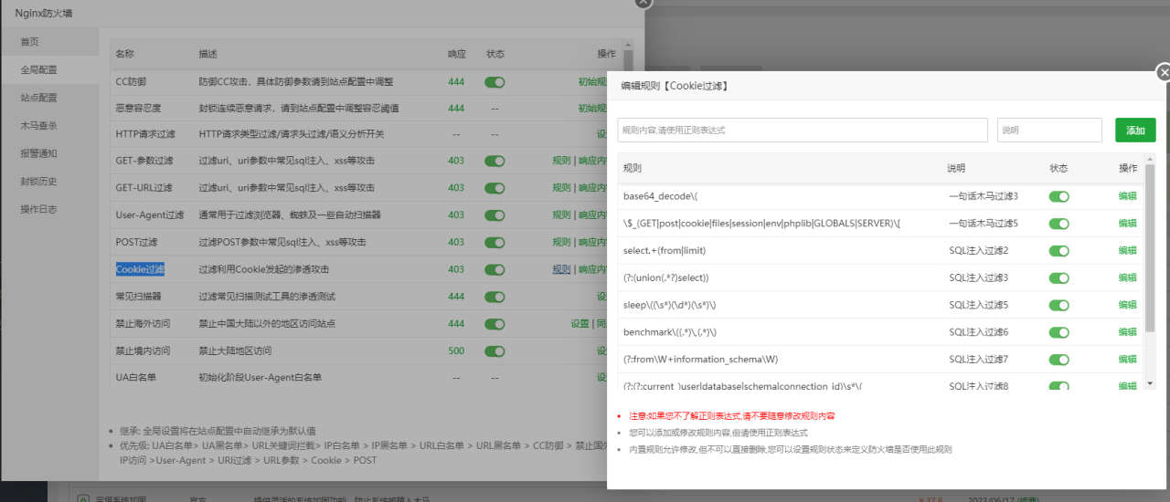
Task: Toggle the GET-参数过滤 status switch
Action: 495,161
